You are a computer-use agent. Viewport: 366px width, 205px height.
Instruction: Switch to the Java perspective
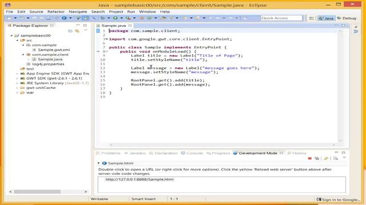coord(326,18)
